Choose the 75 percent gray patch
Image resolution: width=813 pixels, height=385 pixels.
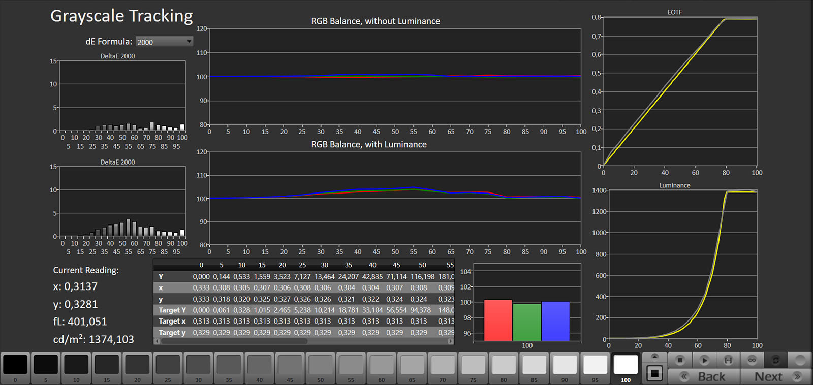[x=473, y=365]
